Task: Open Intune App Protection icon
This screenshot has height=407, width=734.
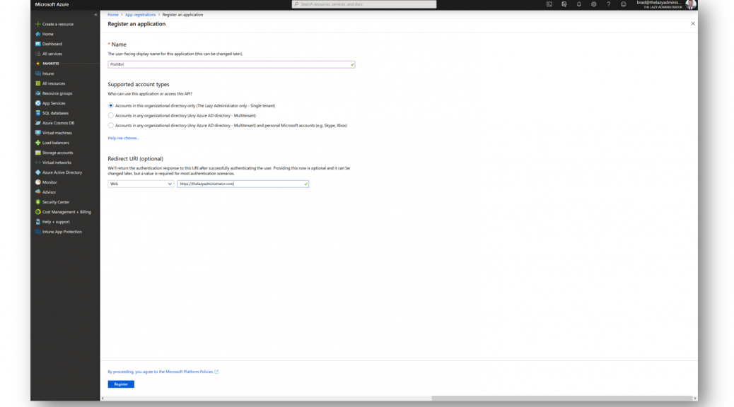Action: [x=38, y=232]
